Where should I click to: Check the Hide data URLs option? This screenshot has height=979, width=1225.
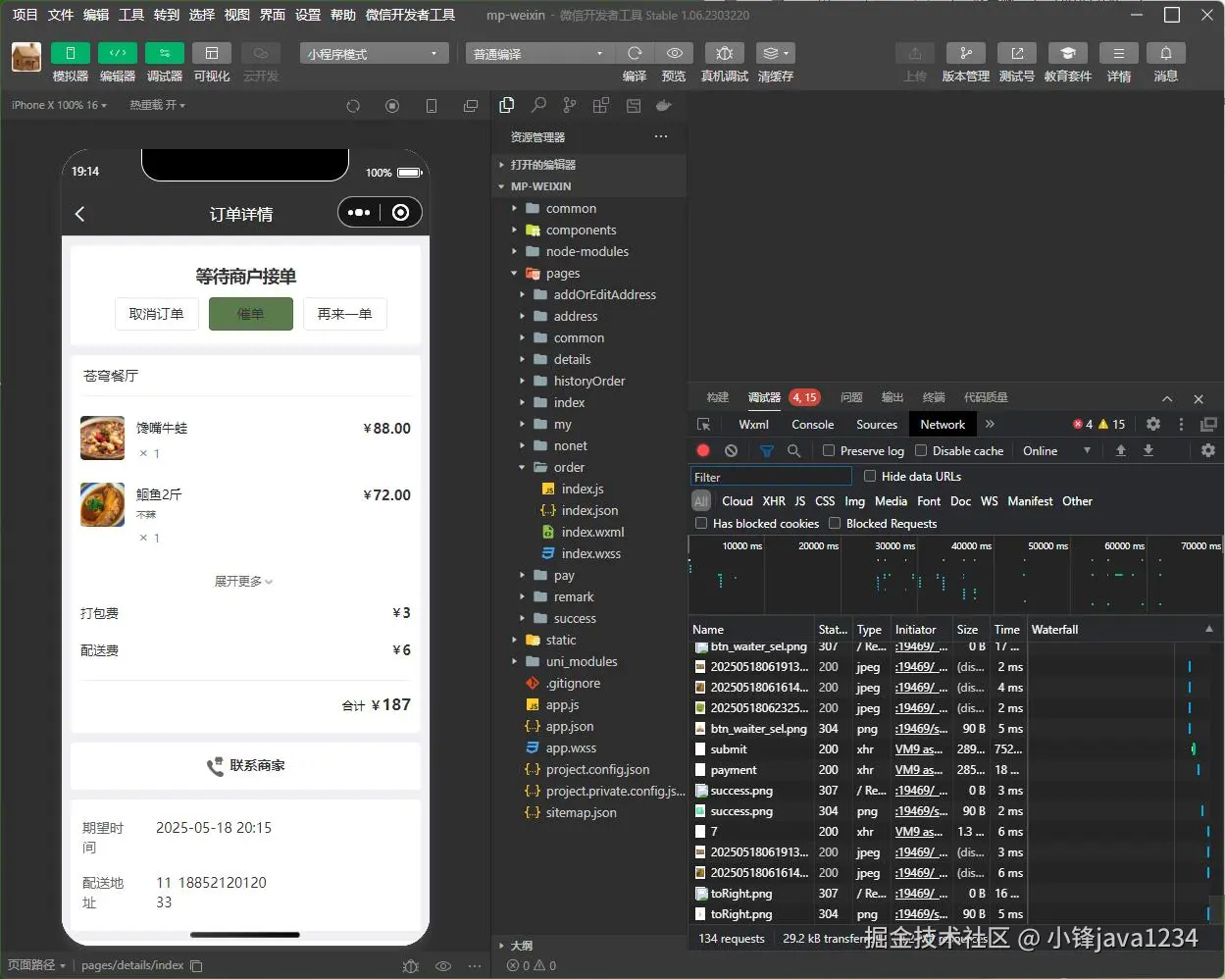870,476
